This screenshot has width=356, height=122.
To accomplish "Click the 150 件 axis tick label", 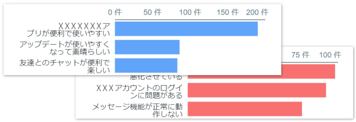I will [x=228, y=12].
